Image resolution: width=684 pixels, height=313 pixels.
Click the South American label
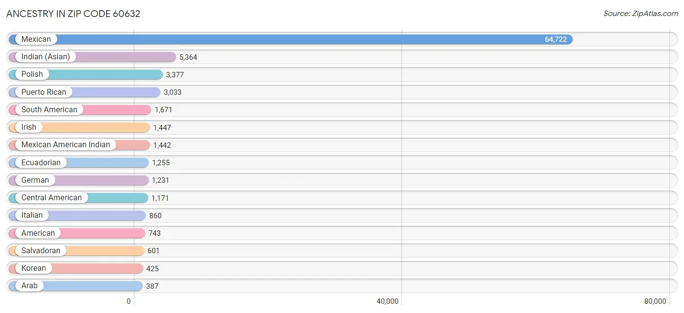click(x=49, y=109)
